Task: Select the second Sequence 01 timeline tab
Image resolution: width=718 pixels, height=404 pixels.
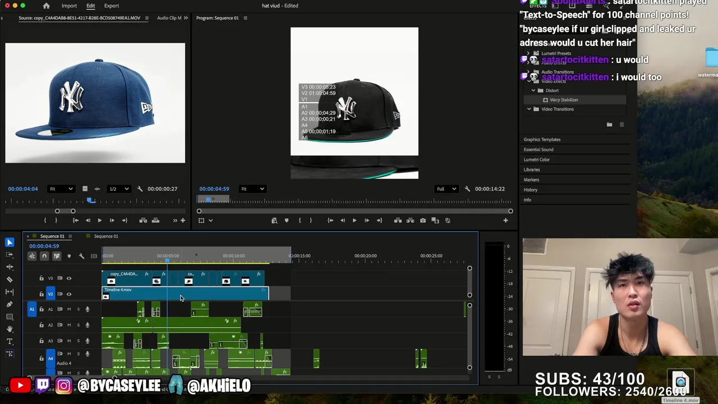Action: 106,236
